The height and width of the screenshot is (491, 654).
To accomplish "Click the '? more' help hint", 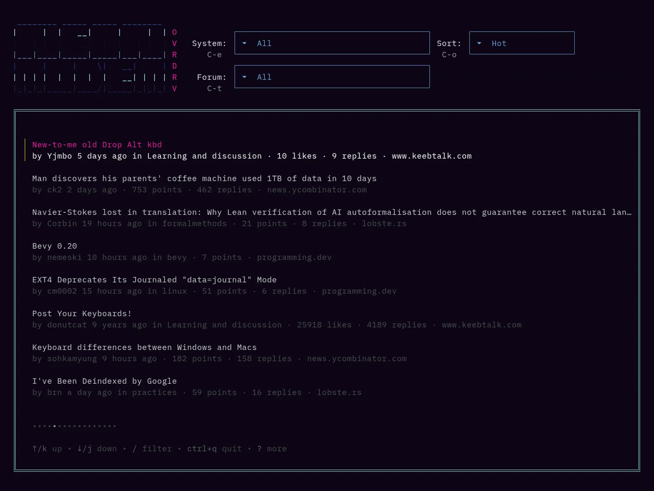I will (272, 449).
